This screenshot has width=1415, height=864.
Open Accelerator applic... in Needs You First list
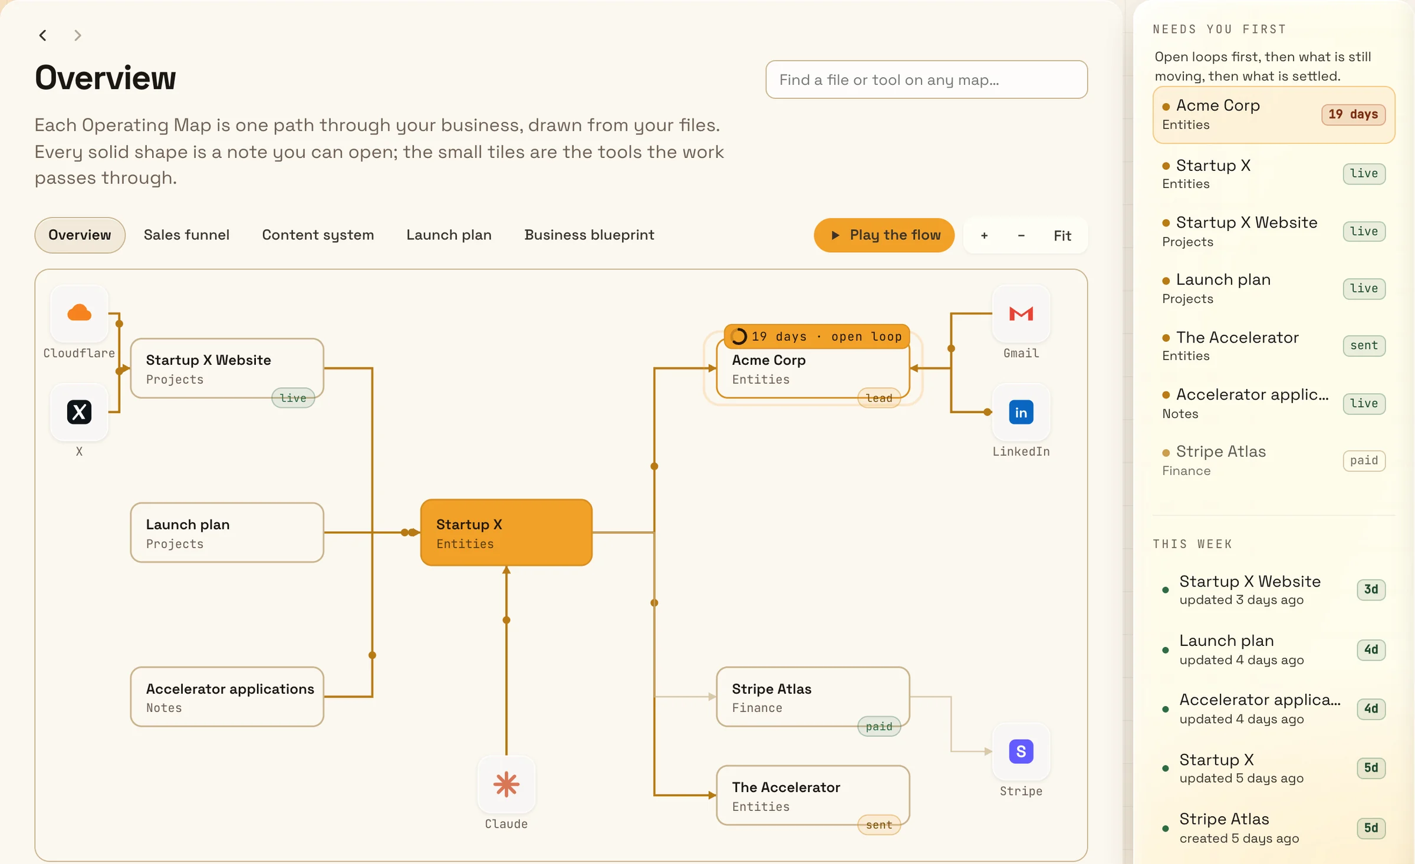[1273, 404]
